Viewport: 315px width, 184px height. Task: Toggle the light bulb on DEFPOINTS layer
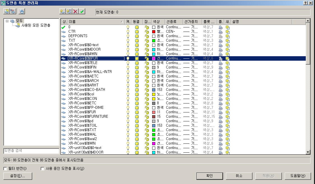point(128,36)
